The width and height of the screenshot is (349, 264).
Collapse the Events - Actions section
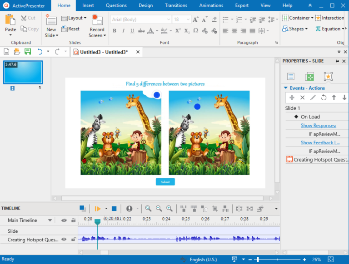pyautogui.click(x=286, y=88)
